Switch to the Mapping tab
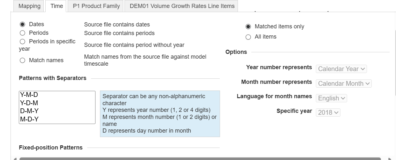 click(x=29, y=6)
